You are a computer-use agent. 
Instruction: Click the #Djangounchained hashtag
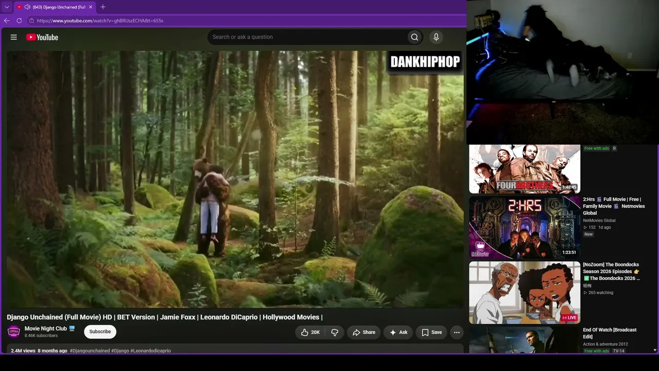tap(90, 351)
